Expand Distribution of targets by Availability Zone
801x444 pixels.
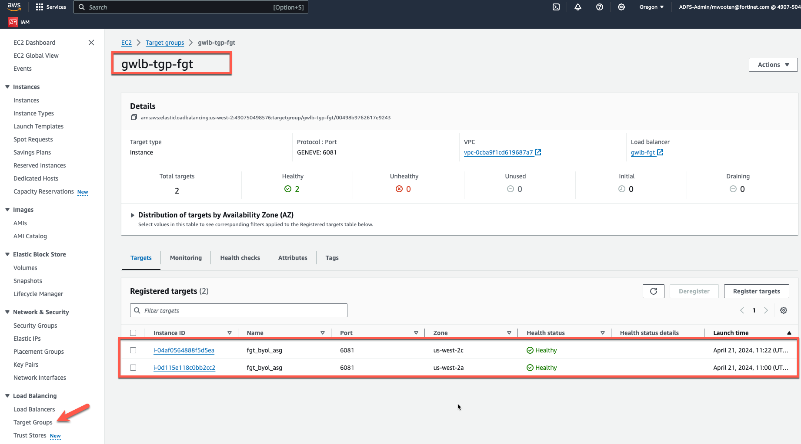[133, 215]
